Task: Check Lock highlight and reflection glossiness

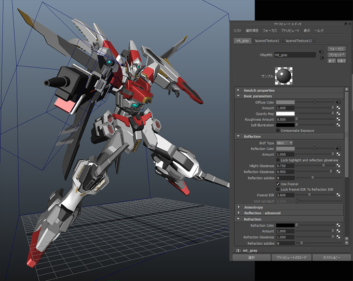Action: pyautogui.click(x=278, y=160)
